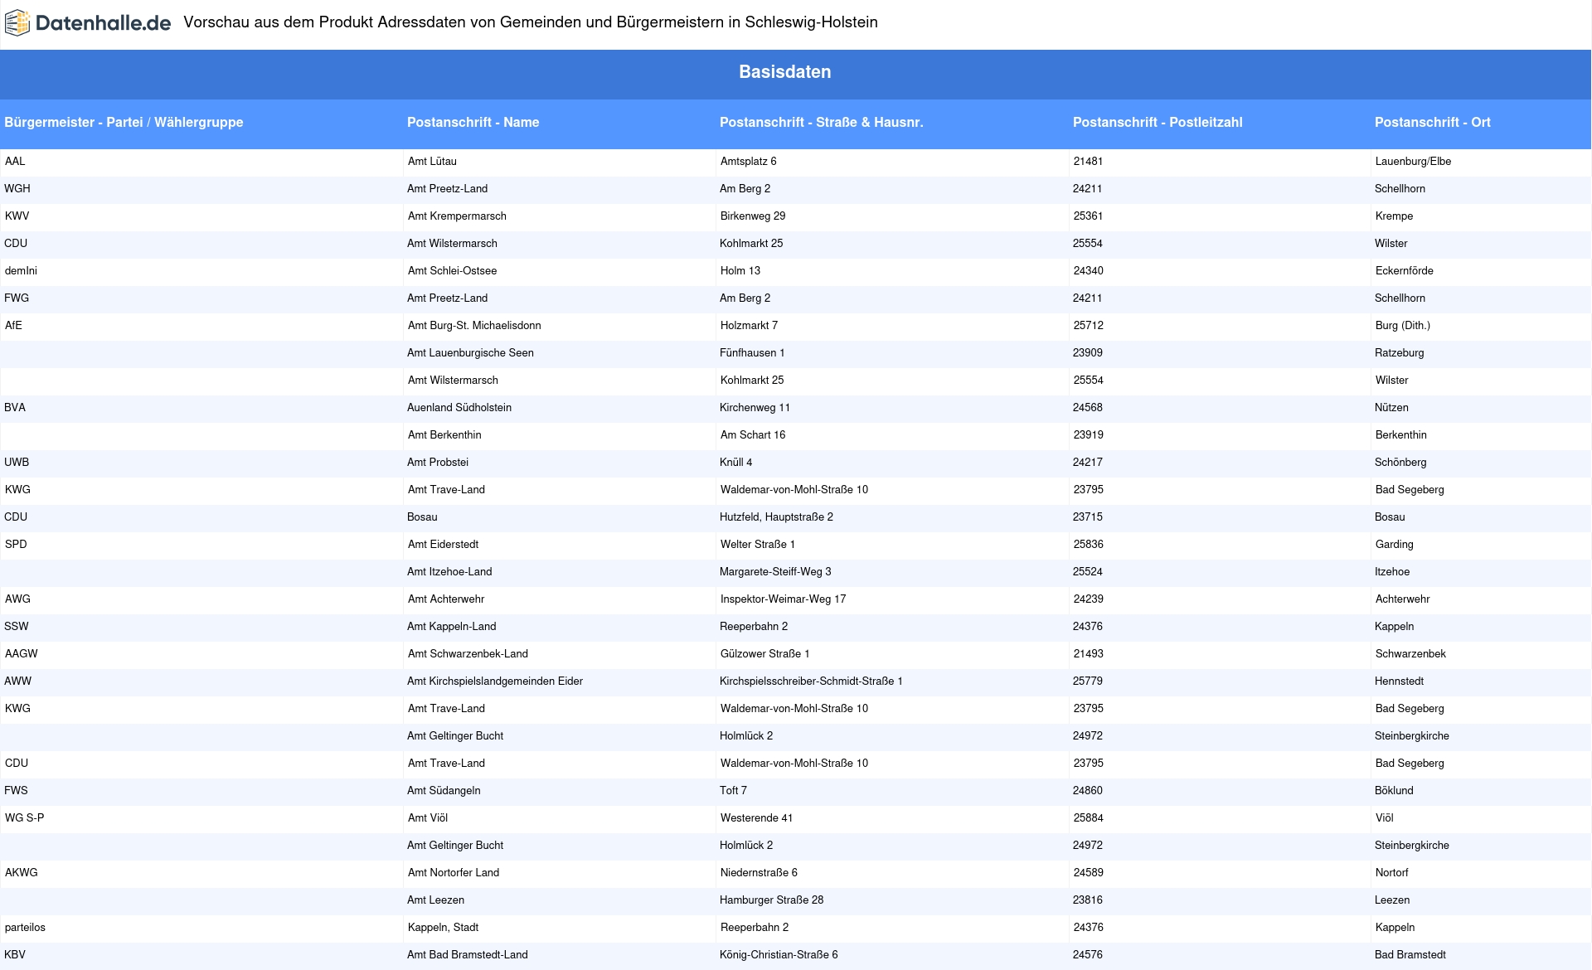The height and width of the screenshot is (970, 1592).
Task: Click the Amt Burg-St. Michaelisdonn cell
Action: pyautogui.click(x=474, y=326)
